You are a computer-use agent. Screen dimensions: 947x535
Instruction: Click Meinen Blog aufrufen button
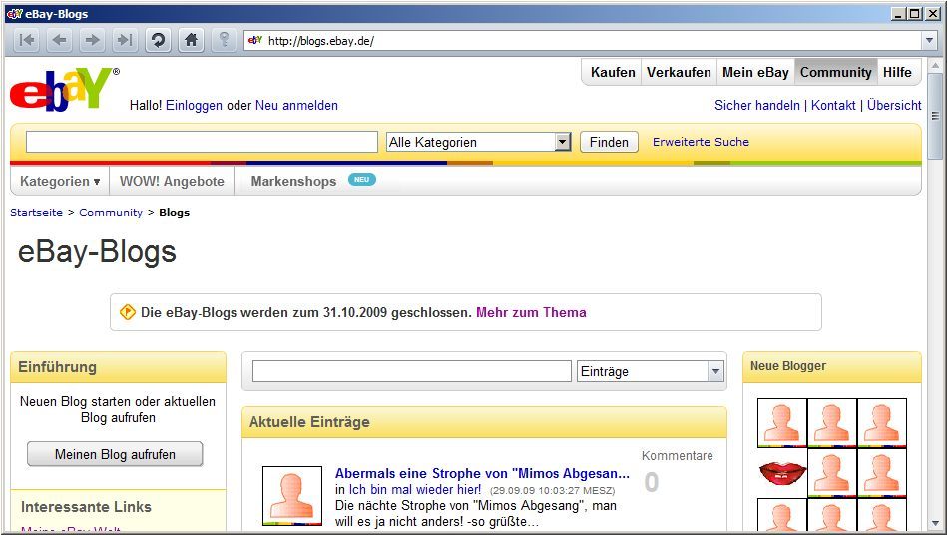pos(115,454)
